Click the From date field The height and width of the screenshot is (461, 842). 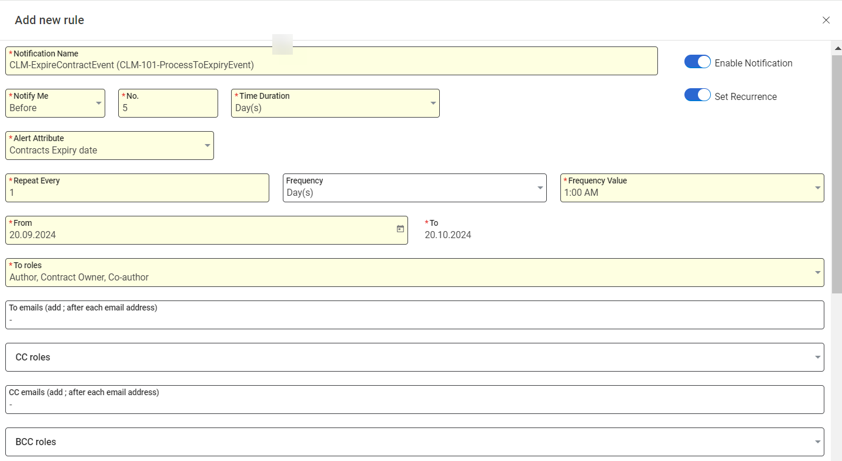[200, 235]
